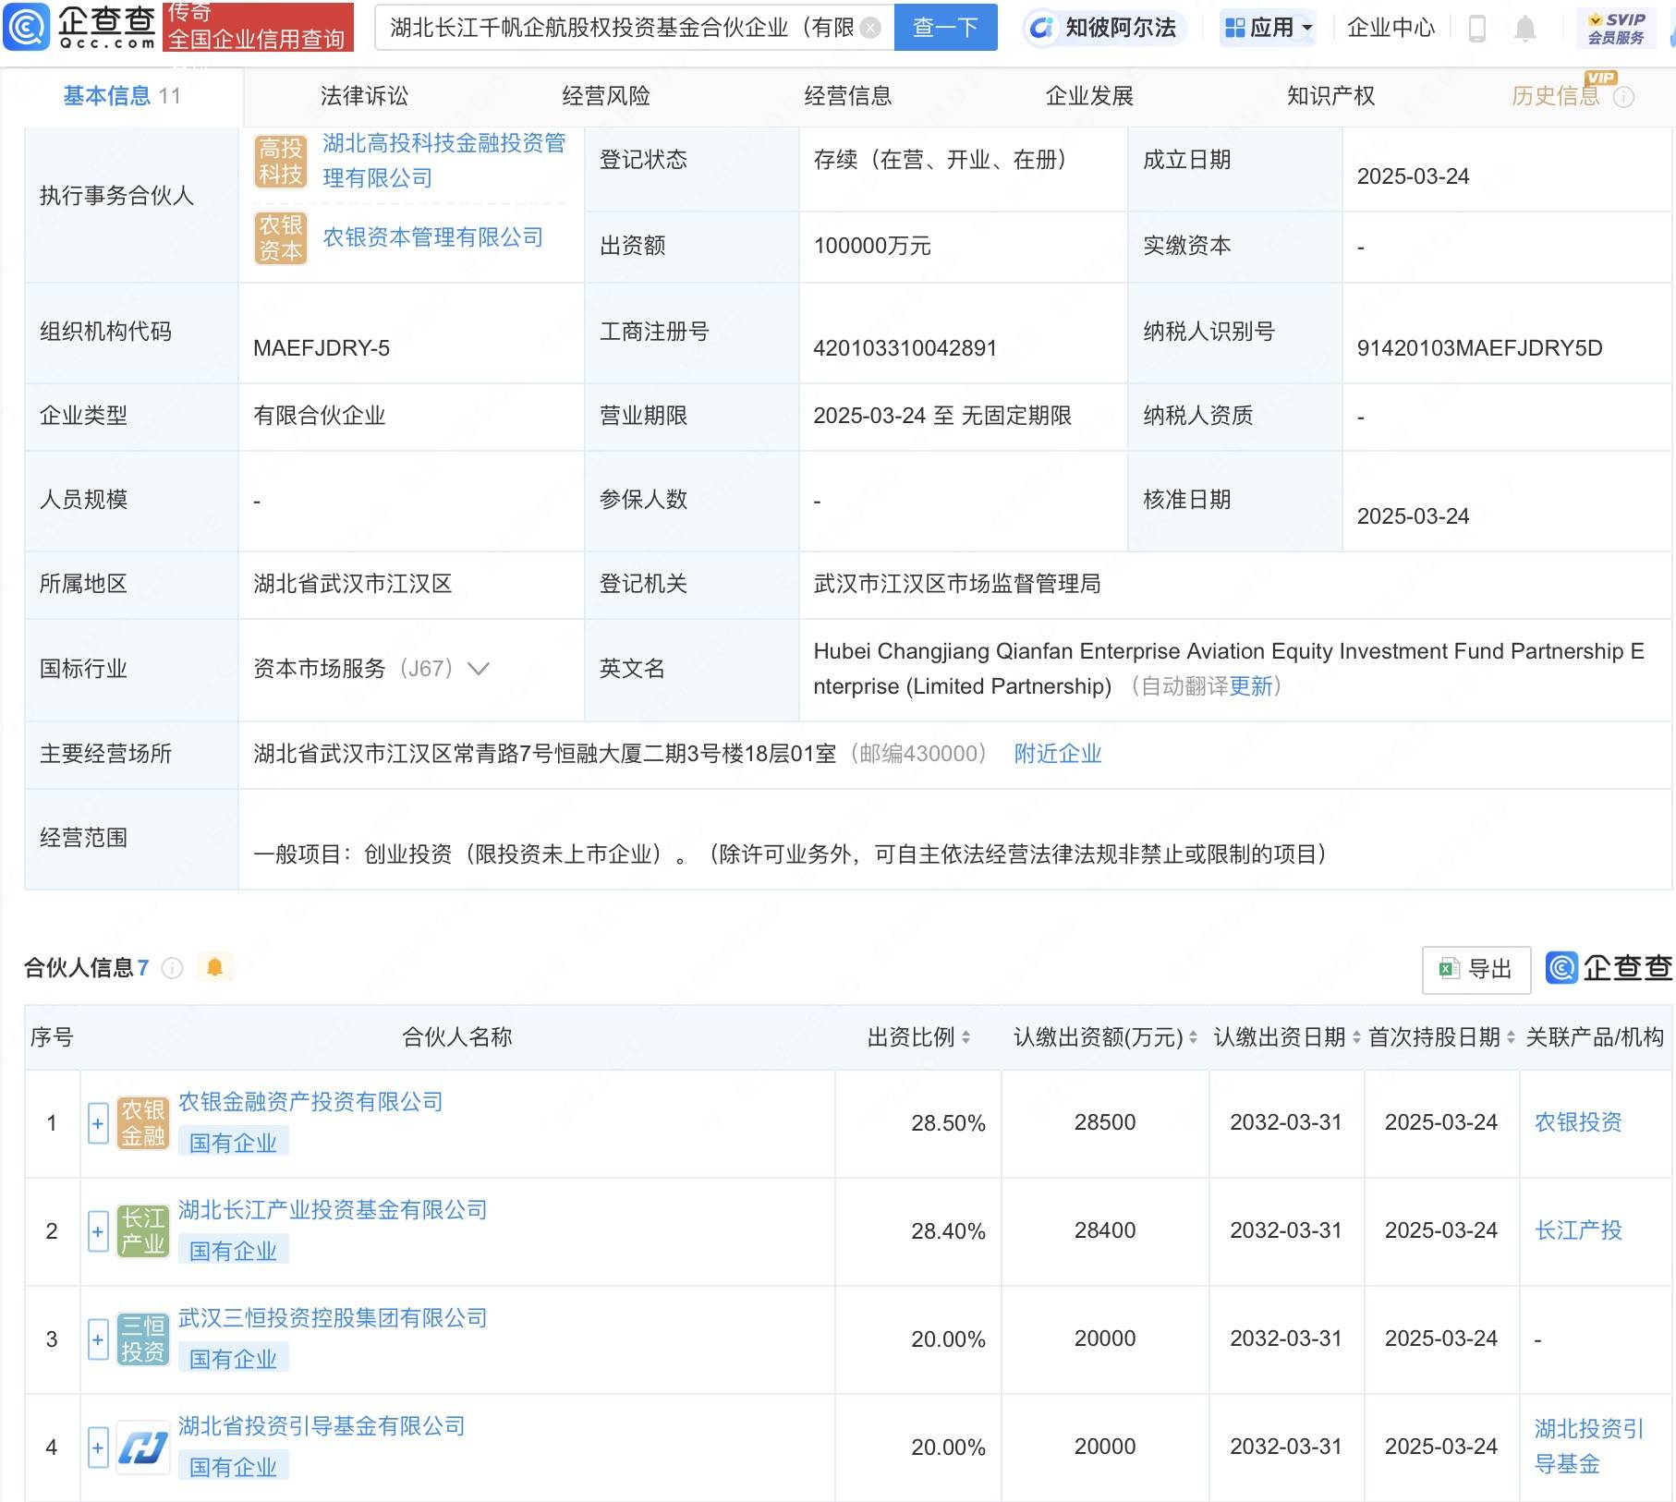The height and width of the screenshot is (1502, 1676).
Task: Open 知彼阿尔法 via its icon
Action: pos(1043,28)
